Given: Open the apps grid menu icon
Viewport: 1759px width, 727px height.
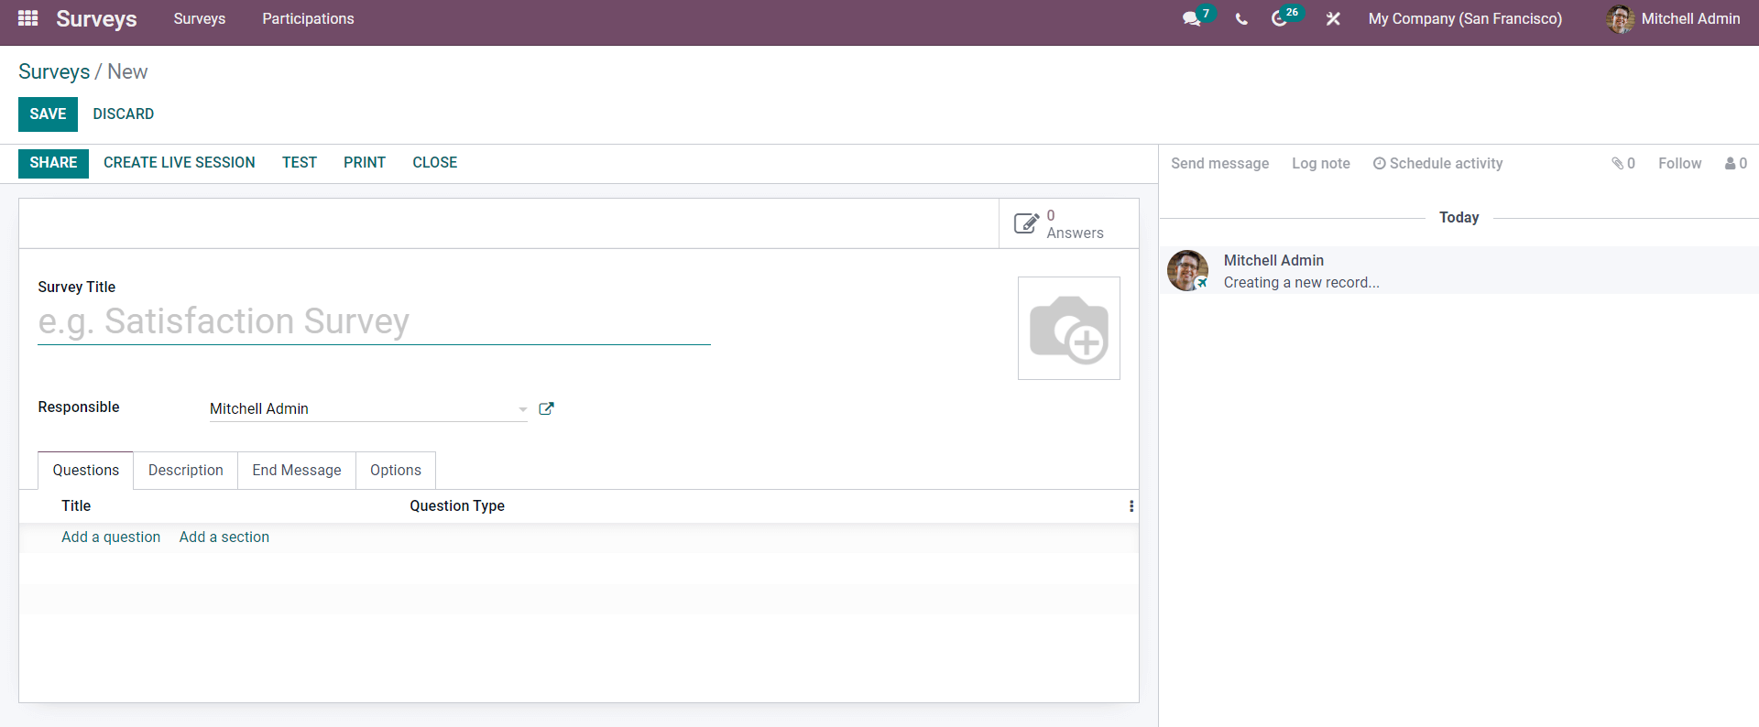Looking at the screenshot, I should coord(27,18).
